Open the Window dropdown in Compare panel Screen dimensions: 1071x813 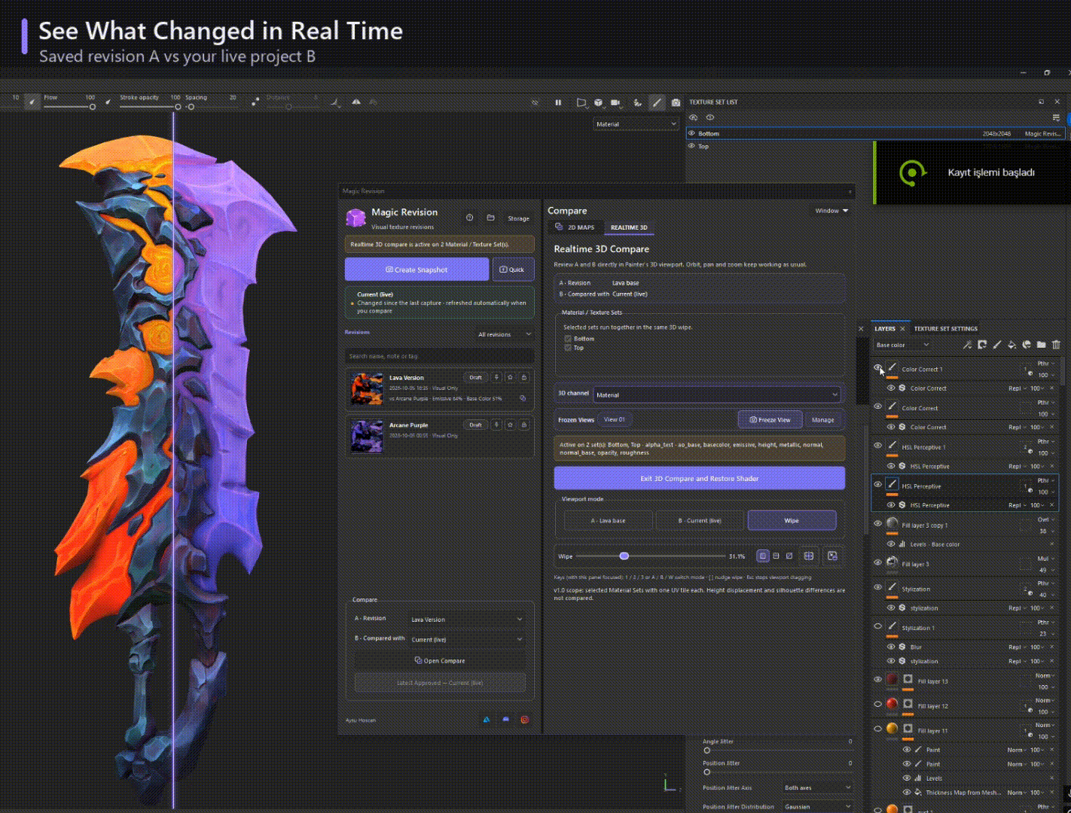(831, 211)
